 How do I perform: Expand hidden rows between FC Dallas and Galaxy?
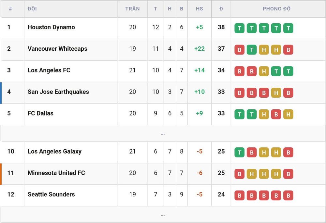point(163,133)
